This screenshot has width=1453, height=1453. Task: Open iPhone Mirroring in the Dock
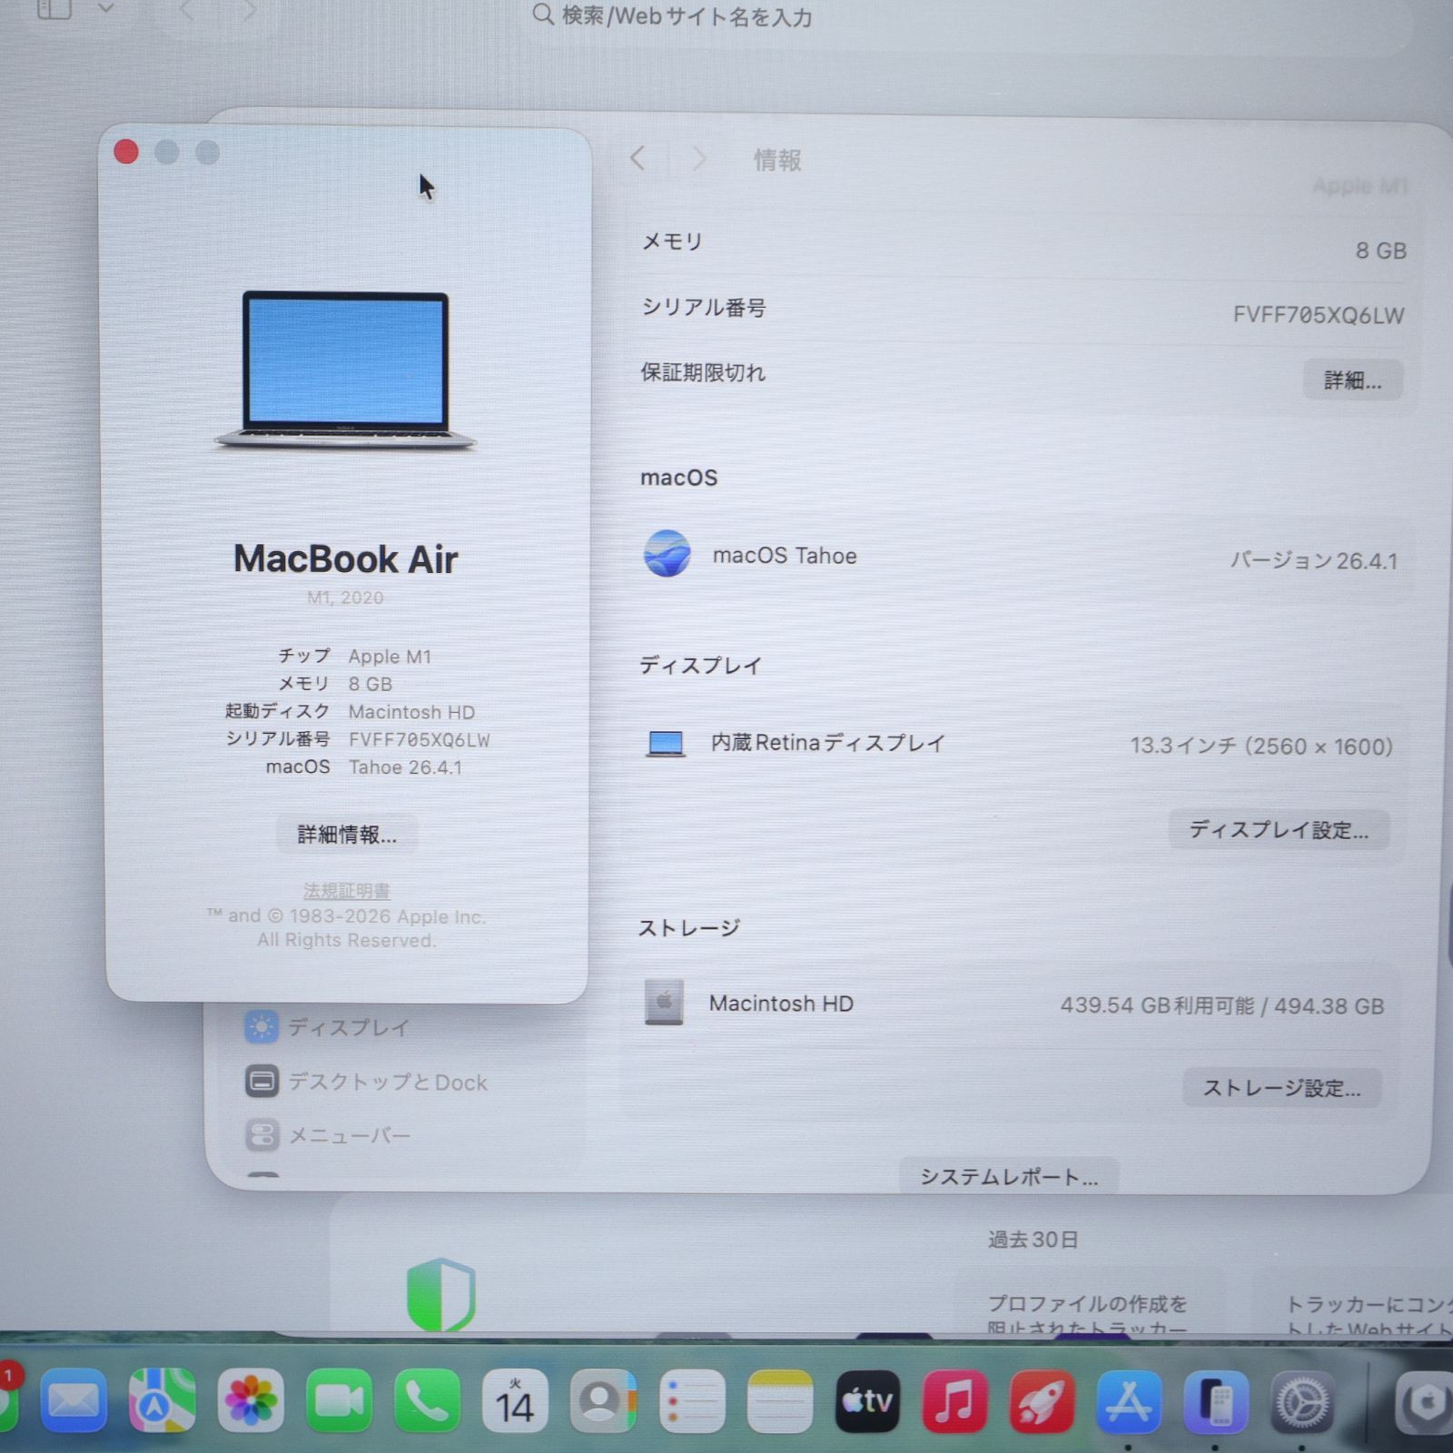click(x=1216, y=1401)
